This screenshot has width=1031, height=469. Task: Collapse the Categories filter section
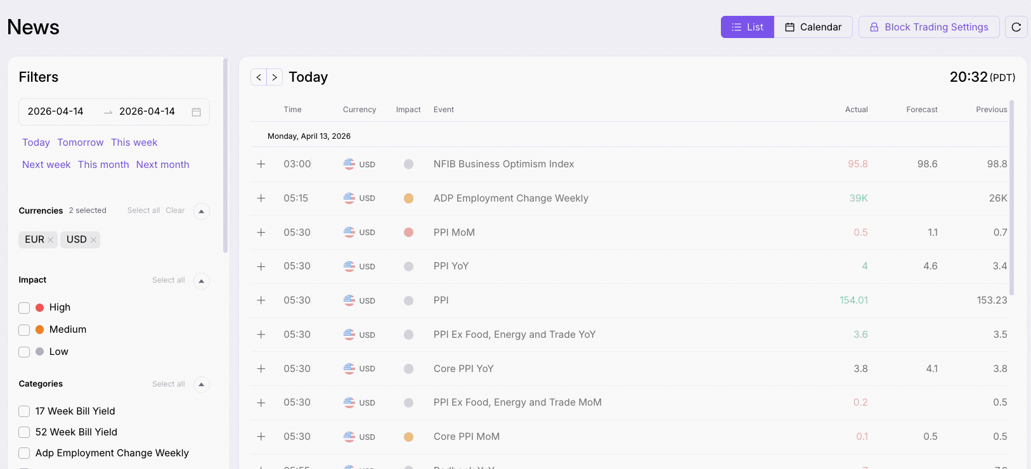201,384
